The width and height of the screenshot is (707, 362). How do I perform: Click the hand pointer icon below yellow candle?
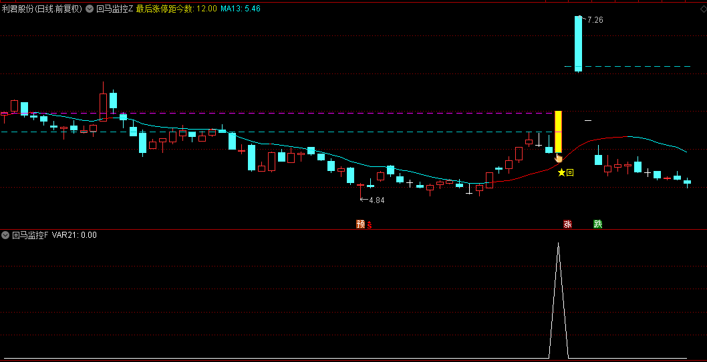click(559, 158)
